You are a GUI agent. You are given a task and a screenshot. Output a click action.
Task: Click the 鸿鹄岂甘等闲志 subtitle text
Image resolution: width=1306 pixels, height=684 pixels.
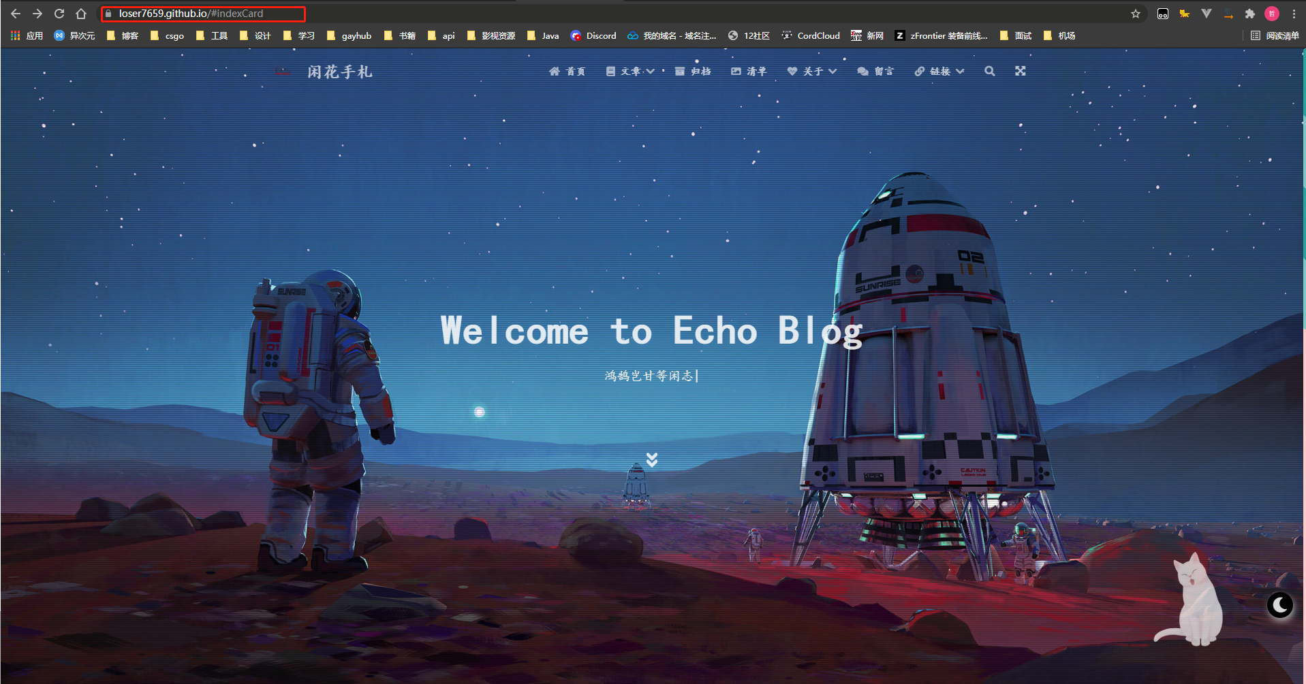click(x=649, y=376)
